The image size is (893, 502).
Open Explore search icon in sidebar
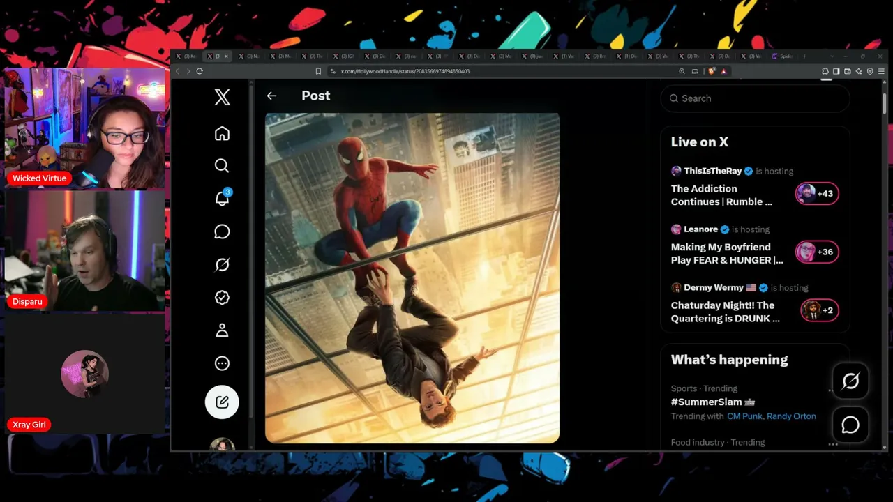(x=222, y=165)
